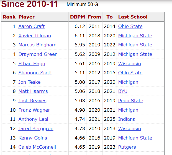Viewport: 172px width, 155px height.
Task: Open Aaron Craft's player page
Action: [x=32, y=26]
